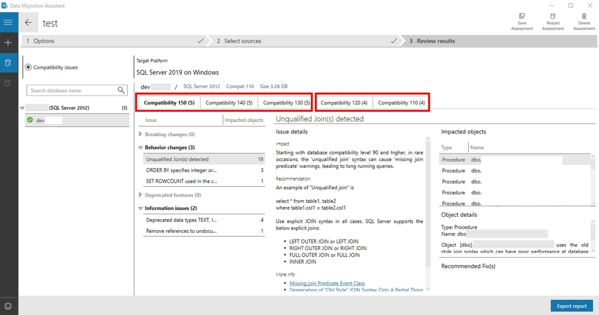Open the Missing join Predicate Event Class link
The height and width of the screenshot is (315, 599).
[x=327, y=283]
